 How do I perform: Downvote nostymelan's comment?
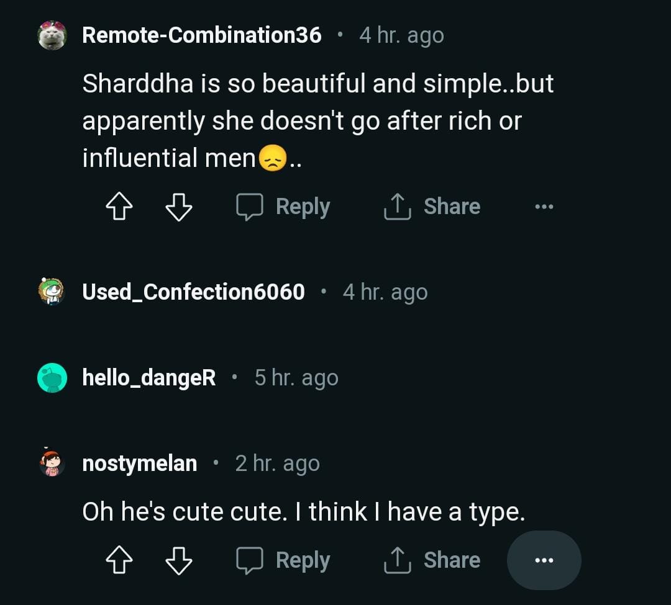(178, 560)
